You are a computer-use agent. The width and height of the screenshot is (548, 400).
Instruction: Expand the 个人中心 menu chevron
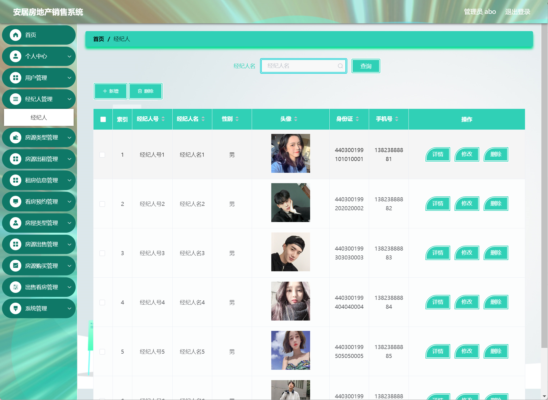click(69, 56)
